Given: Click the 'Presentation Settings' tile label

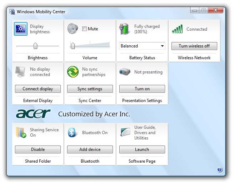Looking at the screenshot, I should click(142, 101).
